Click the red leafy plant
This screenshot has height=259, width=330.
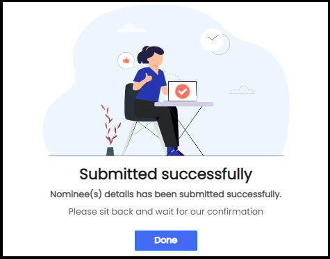[x=110, y=125]
